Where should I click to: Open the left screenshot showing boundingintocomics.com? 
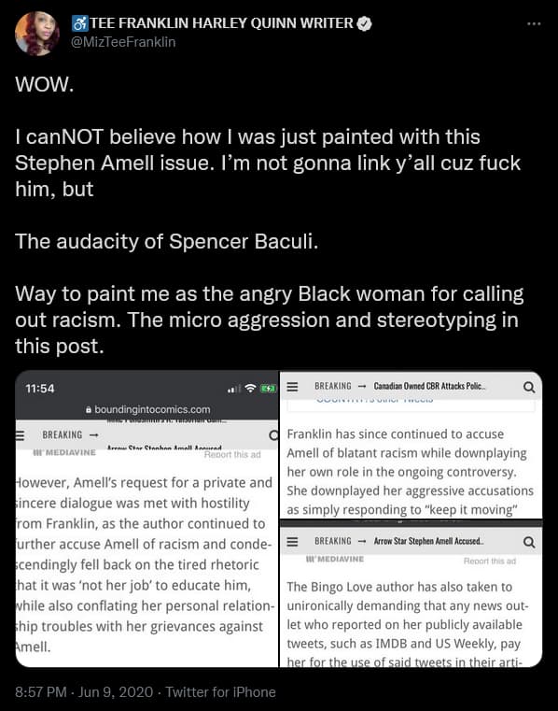tap(146, 519)
